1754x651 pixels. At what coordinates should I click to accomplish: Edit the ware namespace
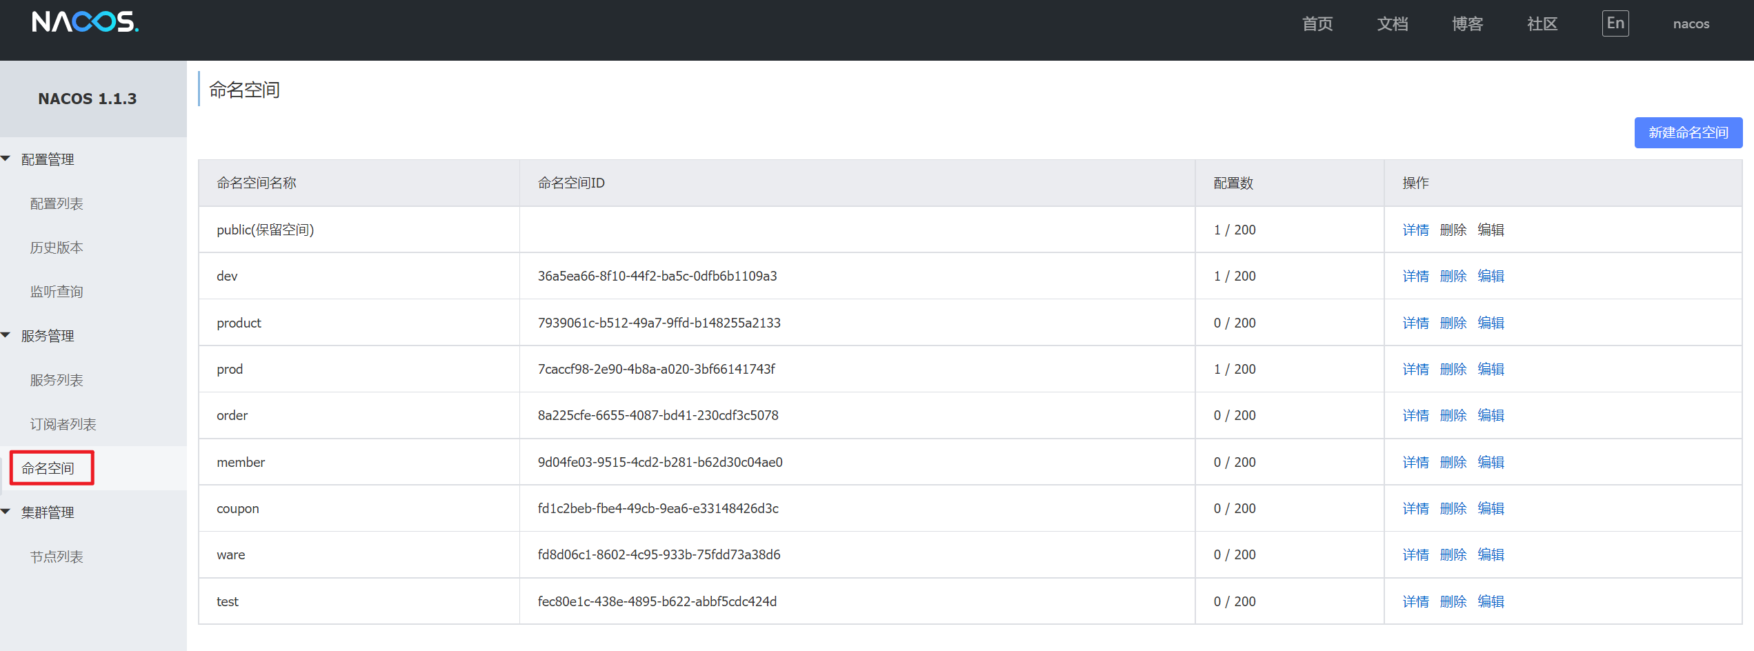[1491, 554]
